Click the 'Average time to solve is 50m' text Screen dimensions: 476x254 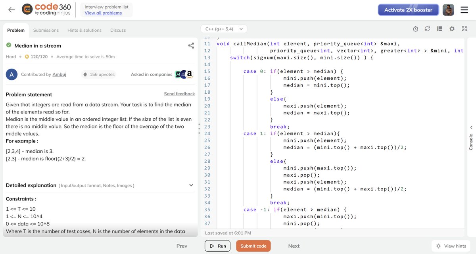click(x=85, y=57)
